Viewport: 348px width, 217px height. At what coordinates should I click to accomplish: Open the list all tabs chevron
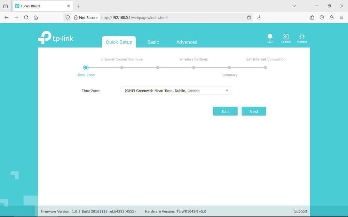294,6
